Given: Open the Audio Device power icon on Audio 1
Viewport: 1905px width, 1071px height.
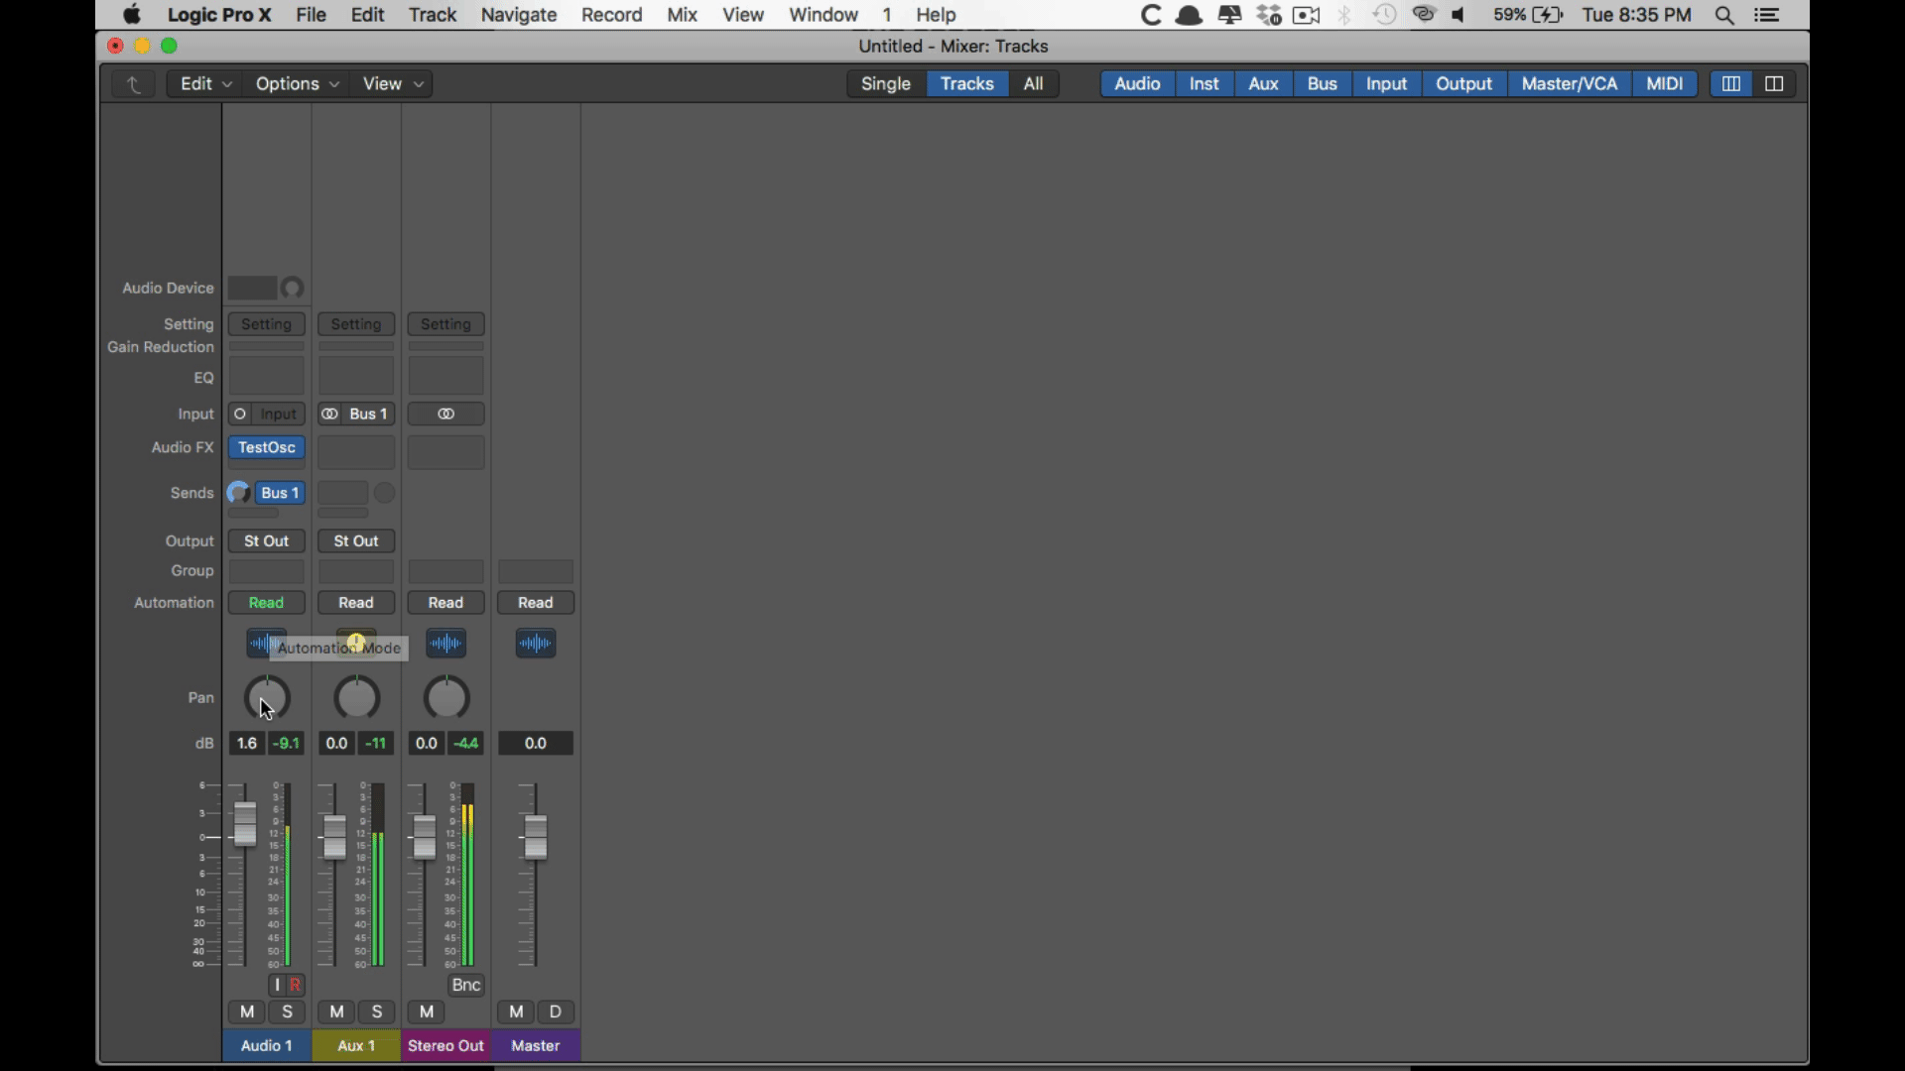Looking at the screenshot, I should tap(293, 288).
